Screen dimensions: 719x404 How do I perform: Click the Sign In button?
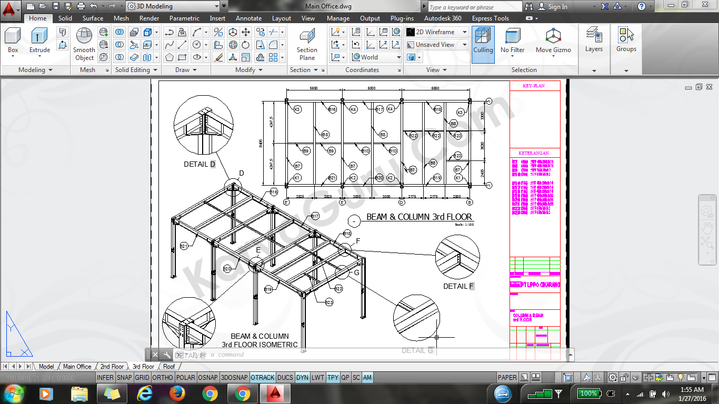pyautogui.click(x=553, y=7)
